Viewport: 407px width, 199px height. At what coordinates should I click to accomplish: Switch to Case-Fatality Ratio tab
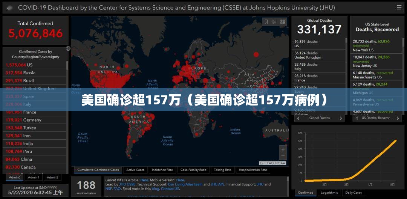tap(193, 170)
